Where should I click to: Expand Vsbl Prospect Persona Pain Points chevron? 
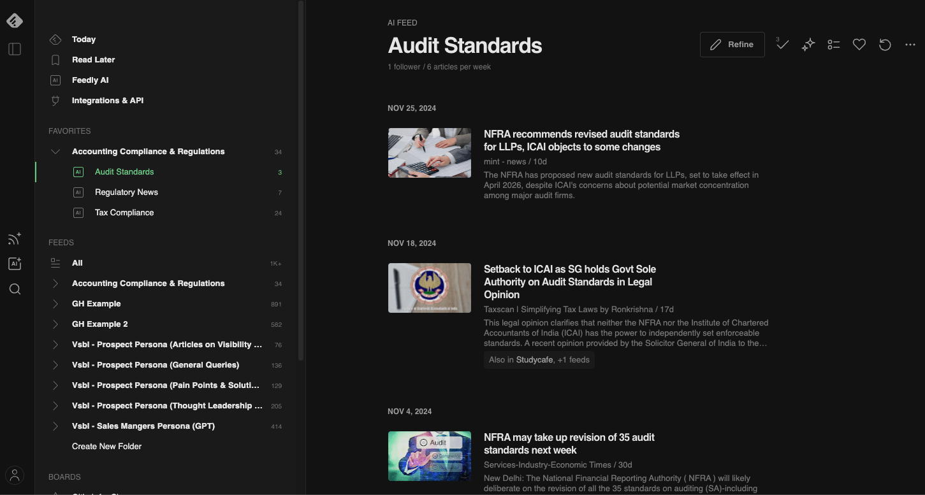point(55,385)
